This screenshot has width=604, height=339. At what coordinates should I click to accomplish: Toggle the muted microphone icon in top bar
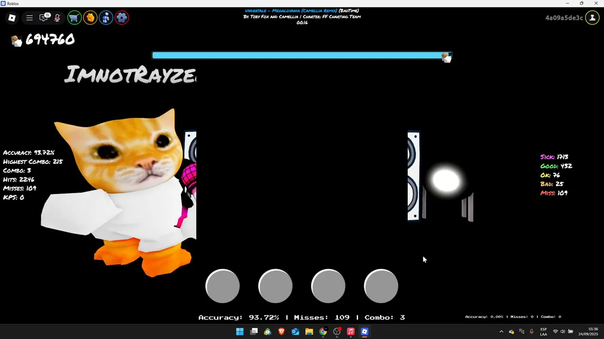click(57, 18)
